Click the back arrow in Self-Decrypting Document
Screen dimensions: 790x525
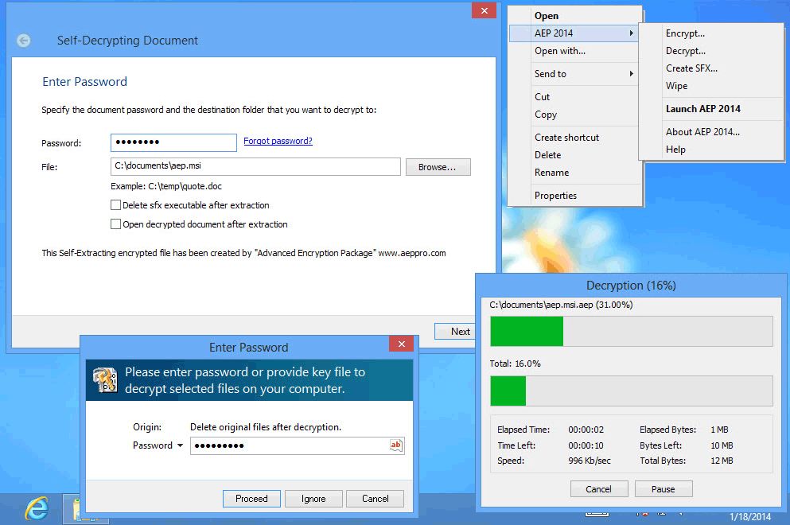point(24,41)
